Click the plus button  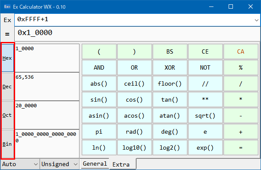coord(241,132)
